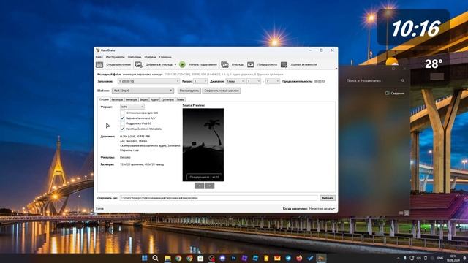Open the Инструменты (Tools) menu

[116, 57]
